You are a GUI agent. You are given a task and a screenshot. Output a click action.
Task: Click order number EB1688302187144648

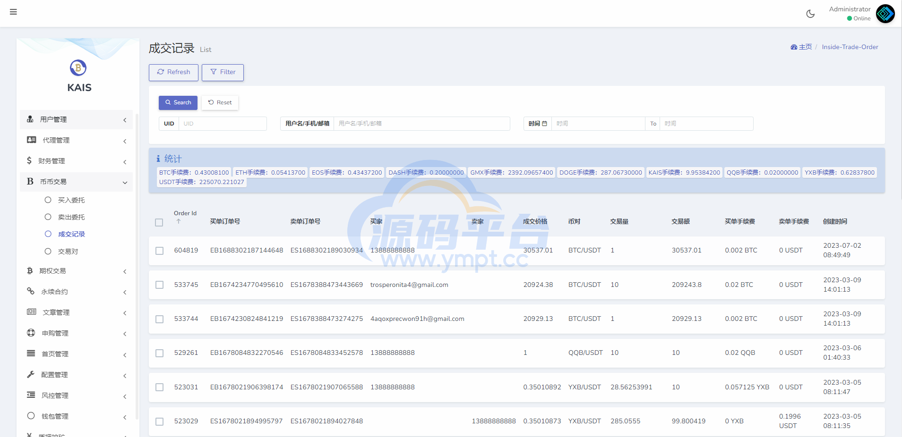[247, 251]
